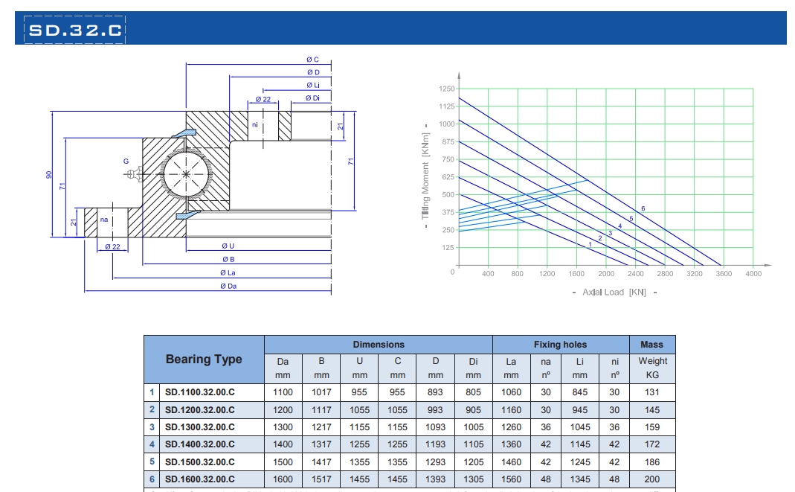795x492 pixels.
Task: Select bearing SD.1100.32.00.C row name
Action: (x=200, y=392)
